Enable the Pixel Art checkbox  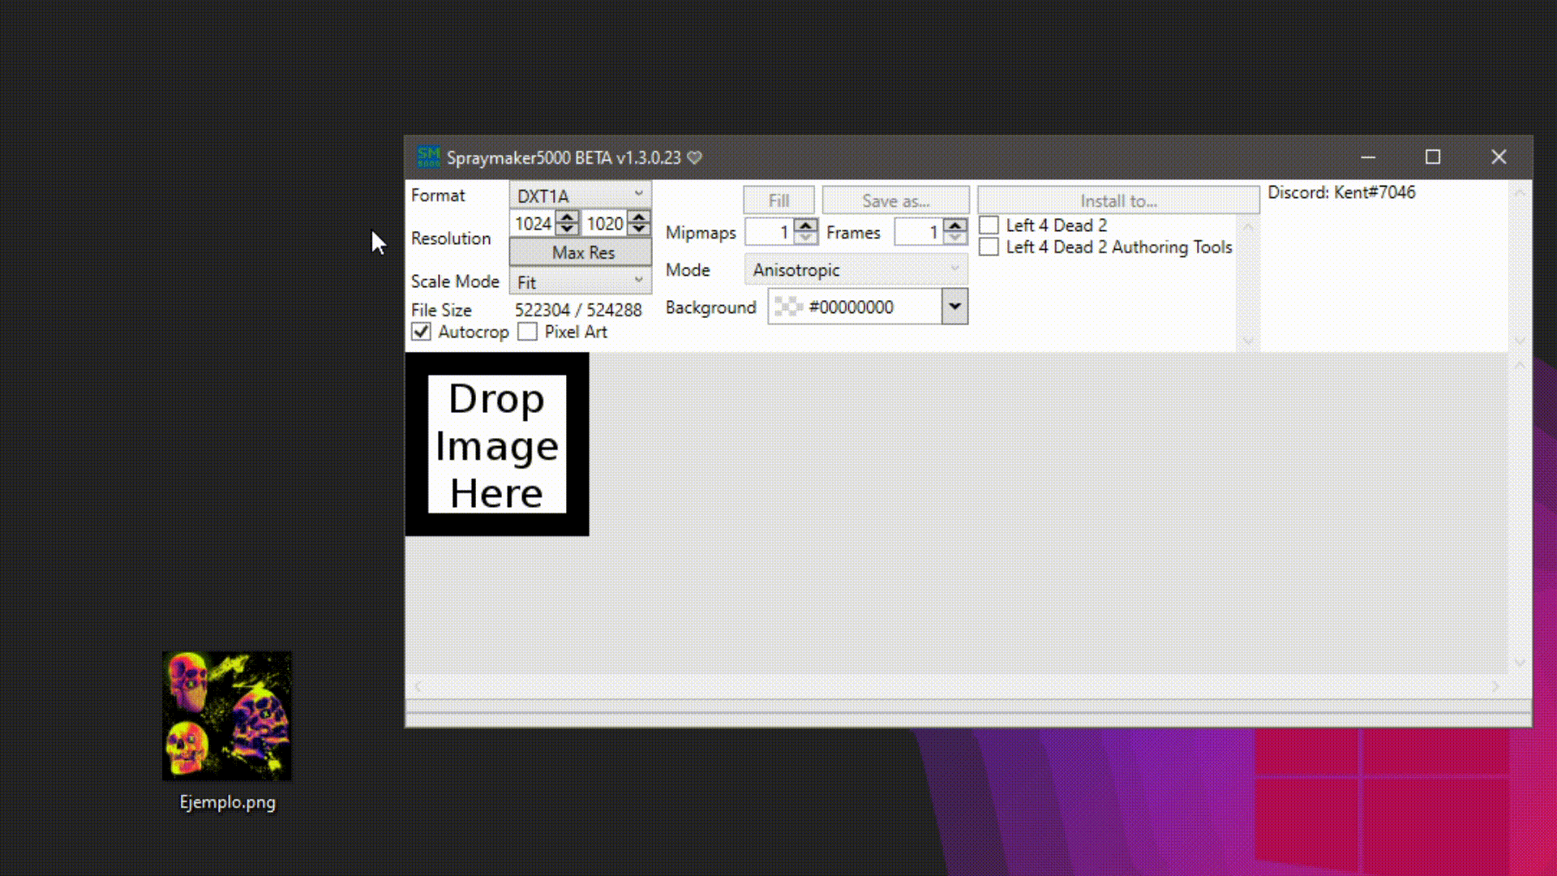coord(528,332)
